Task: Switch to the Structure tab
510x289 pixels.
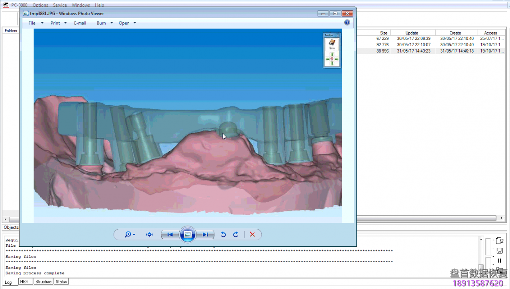Action: click(43, 281)
